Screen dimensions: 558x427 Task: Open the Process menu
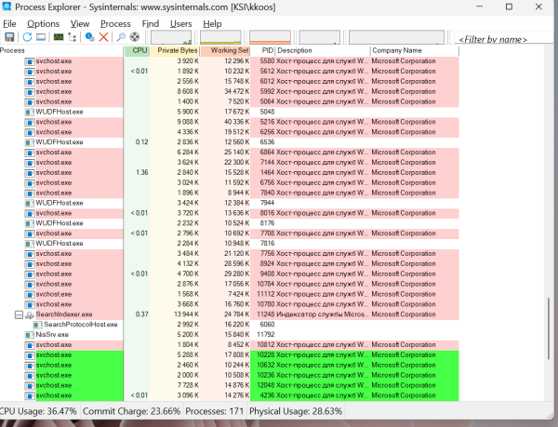115,24
